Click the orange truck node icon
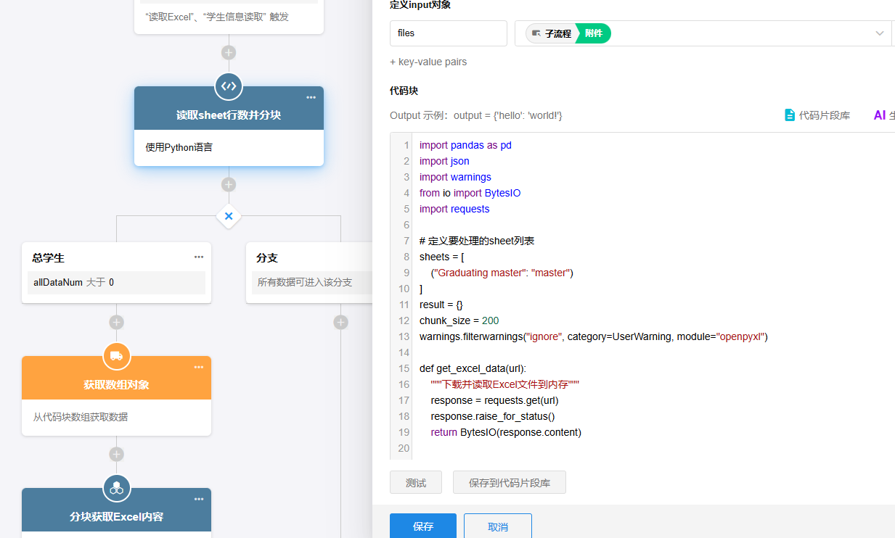Screen dimensions: 895x538 (117, 356)
